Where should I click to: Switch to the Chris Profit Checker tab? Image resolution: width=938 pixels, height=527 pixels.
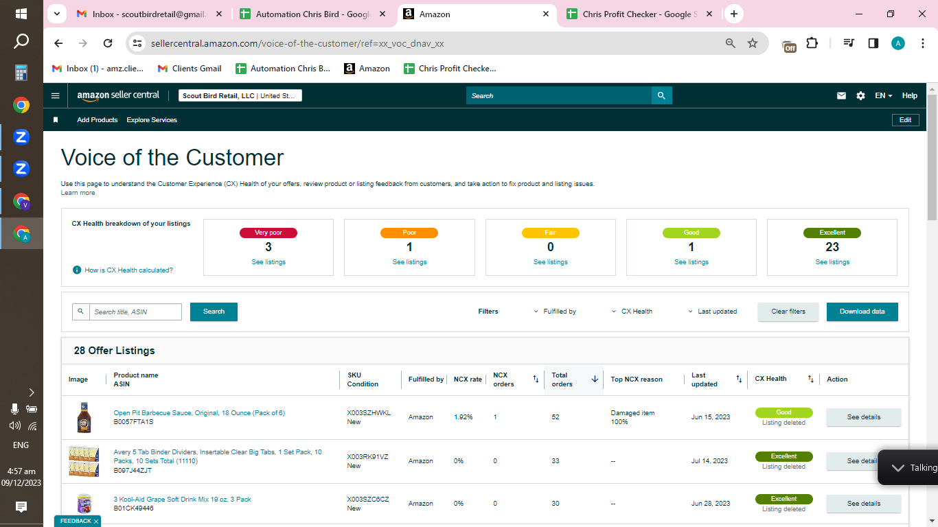pos(639,14)
